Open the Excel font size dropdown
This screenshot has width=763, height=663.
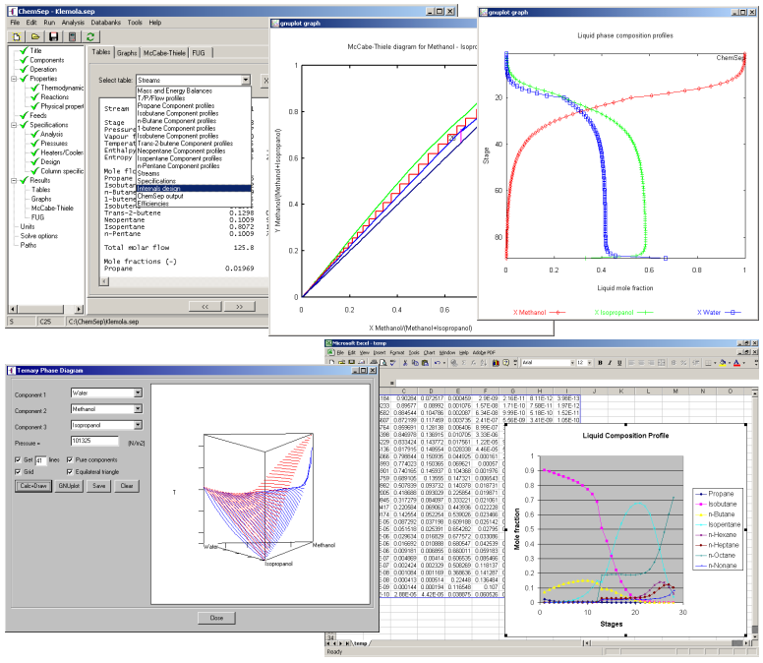coord(589,363)
